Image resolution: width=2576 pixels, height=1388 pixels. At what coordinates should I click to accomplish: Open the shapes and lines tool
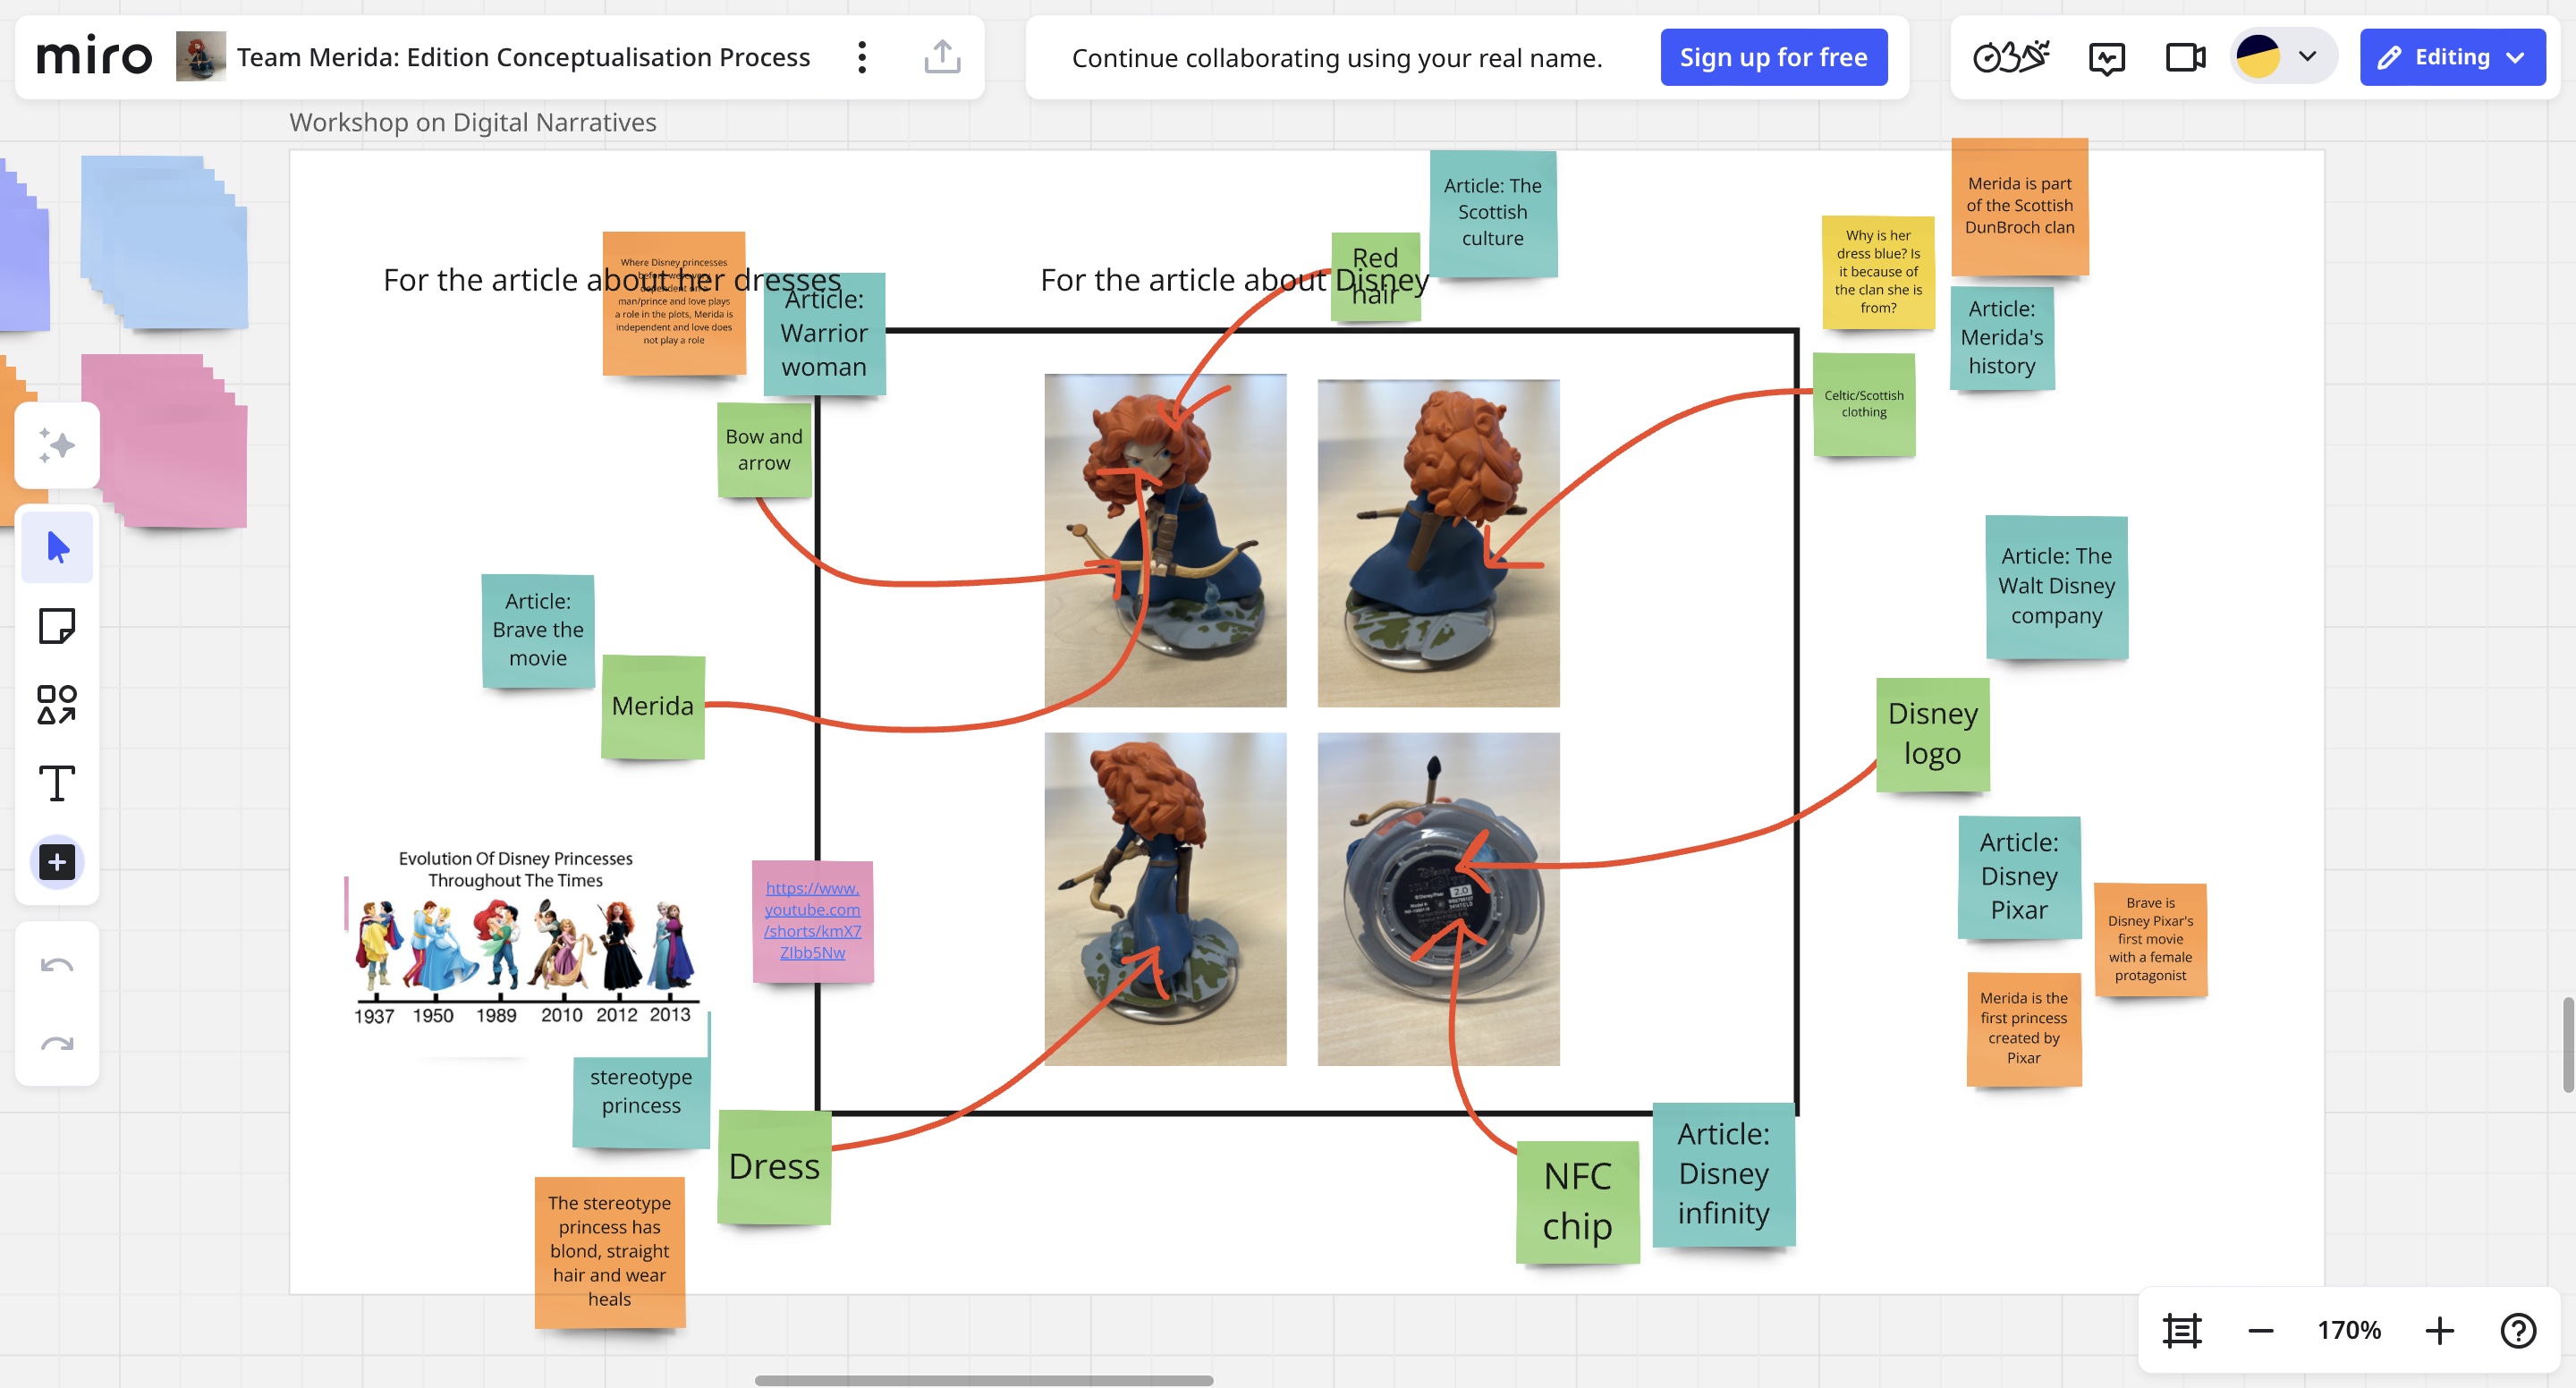point(57,705)
